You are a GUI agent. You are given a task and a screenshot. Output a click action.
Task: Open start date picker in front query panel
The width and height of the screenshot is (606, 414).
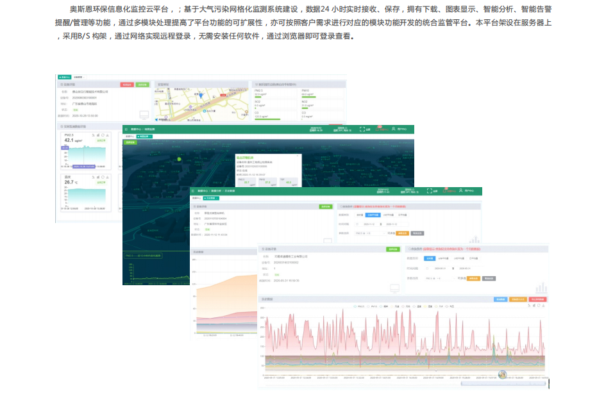[439, 268]
